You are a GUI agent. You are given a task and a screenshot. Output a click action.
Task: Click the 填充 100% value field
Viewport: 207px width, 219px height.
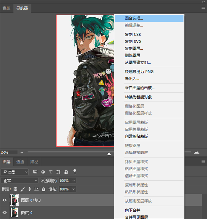click(x=65, y=189)
